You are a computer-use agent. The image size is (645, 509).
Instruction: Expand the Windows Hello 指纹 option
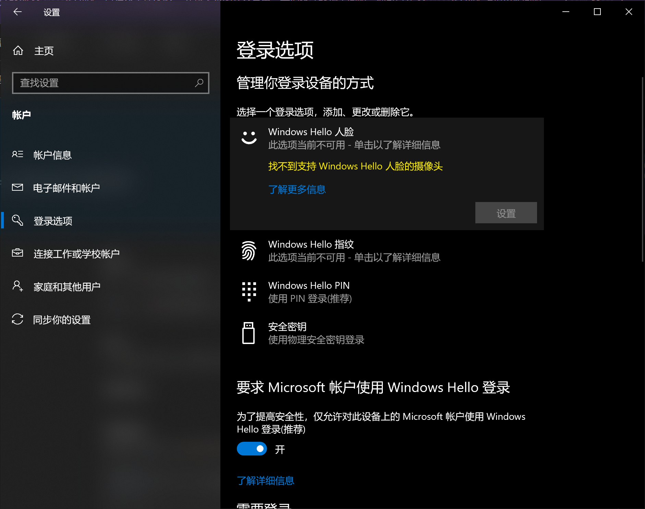pyautogui.click(x=387, y=251)
